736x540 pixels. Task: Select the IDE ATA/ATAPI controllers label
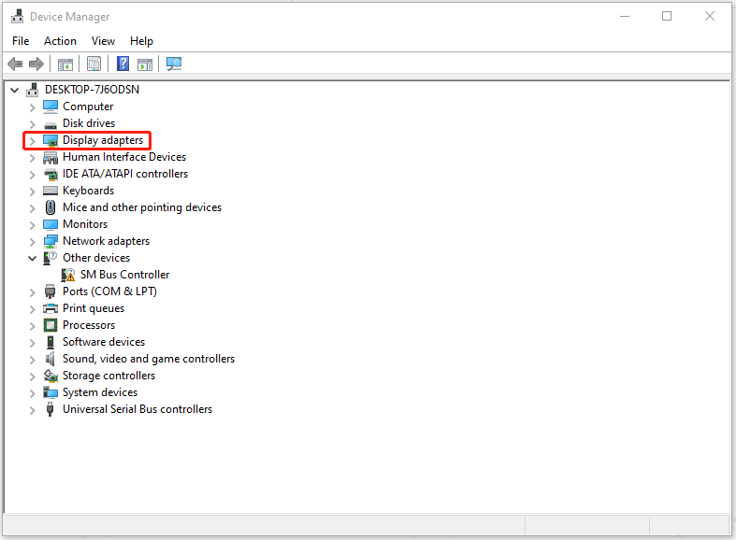click(125, 174)
